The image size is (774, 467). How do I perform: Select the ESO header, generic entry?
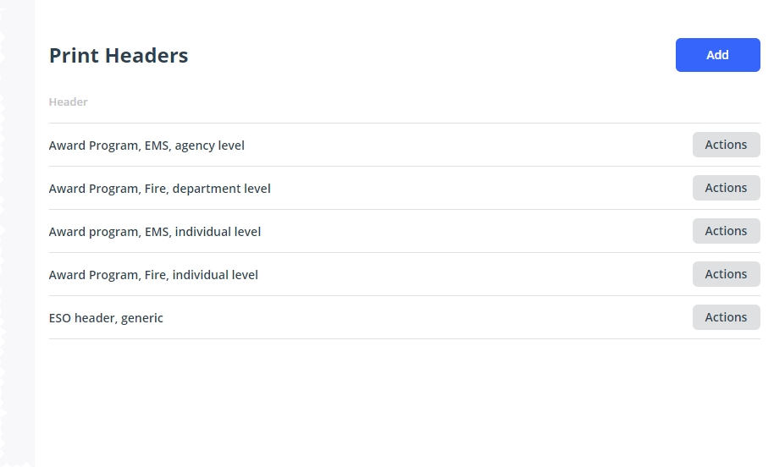tap(106, 318)
